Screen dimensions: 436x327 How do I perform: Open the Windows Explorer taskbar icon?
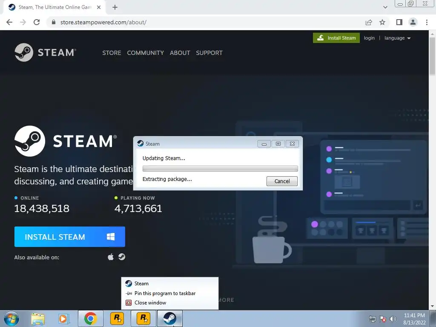click(x=38, y=318)
